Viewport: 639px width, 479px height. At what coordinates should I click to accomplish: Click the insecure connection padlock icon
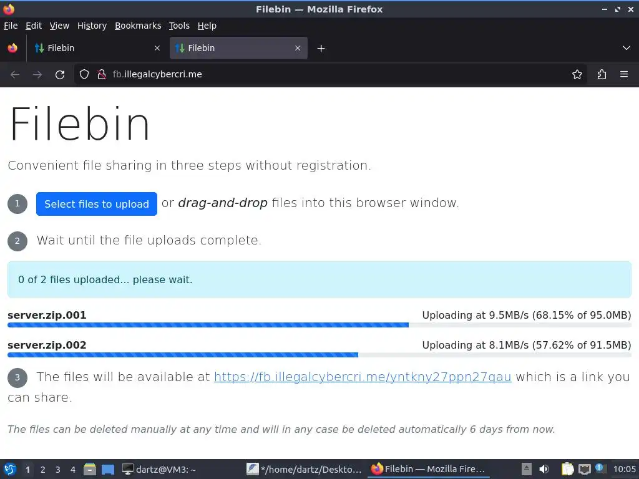click(102, 74)
